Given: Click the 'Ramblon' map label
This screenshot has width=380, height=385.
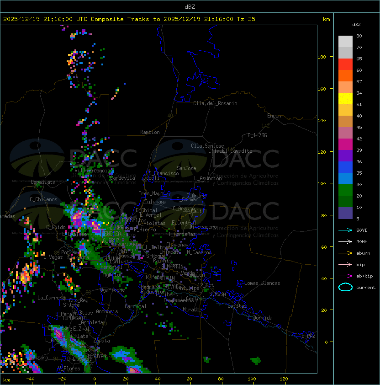Looking at the screenshot, I should 150,132.
